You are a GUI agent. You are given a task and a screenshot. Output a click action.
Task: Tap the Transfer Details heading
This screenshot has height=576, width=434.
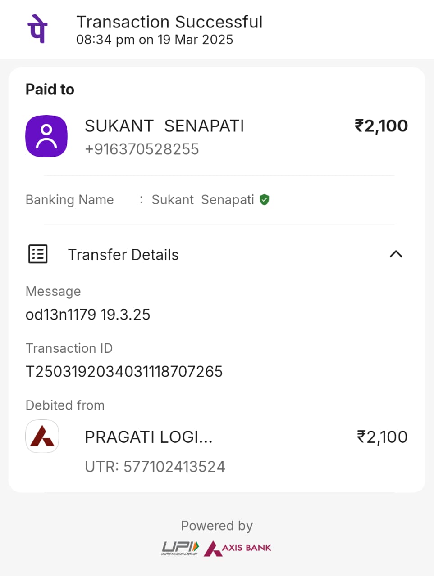[x=123, y=255]
